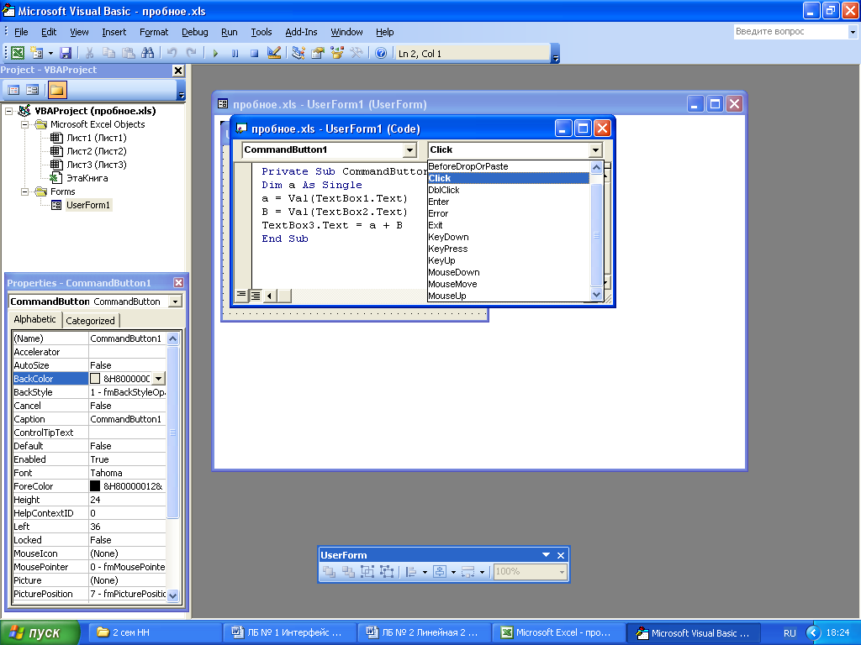The width and height of the screenshot is (861, 645).
Task: Save the project with the floppy icon
Action: pyautogui.click(x=66, y=53)
